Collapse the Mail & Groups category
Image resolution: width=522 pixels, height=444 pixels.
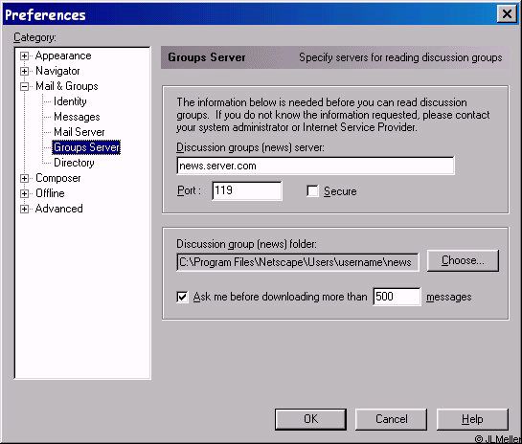coord(24,86)
